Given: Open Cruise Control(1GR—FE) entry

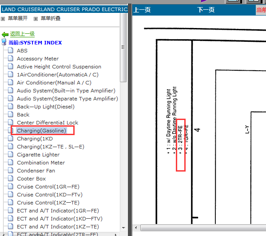Looking at the screenshot, I should pyautogui.click(x=48, y=187).
